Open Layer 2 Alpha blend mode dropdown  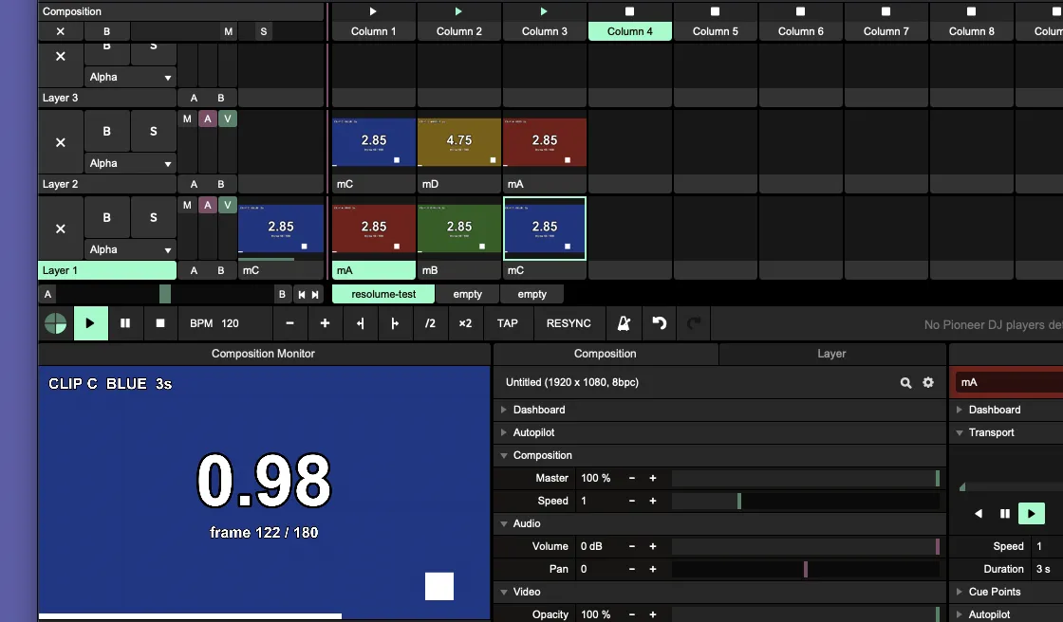coord(130,163)
